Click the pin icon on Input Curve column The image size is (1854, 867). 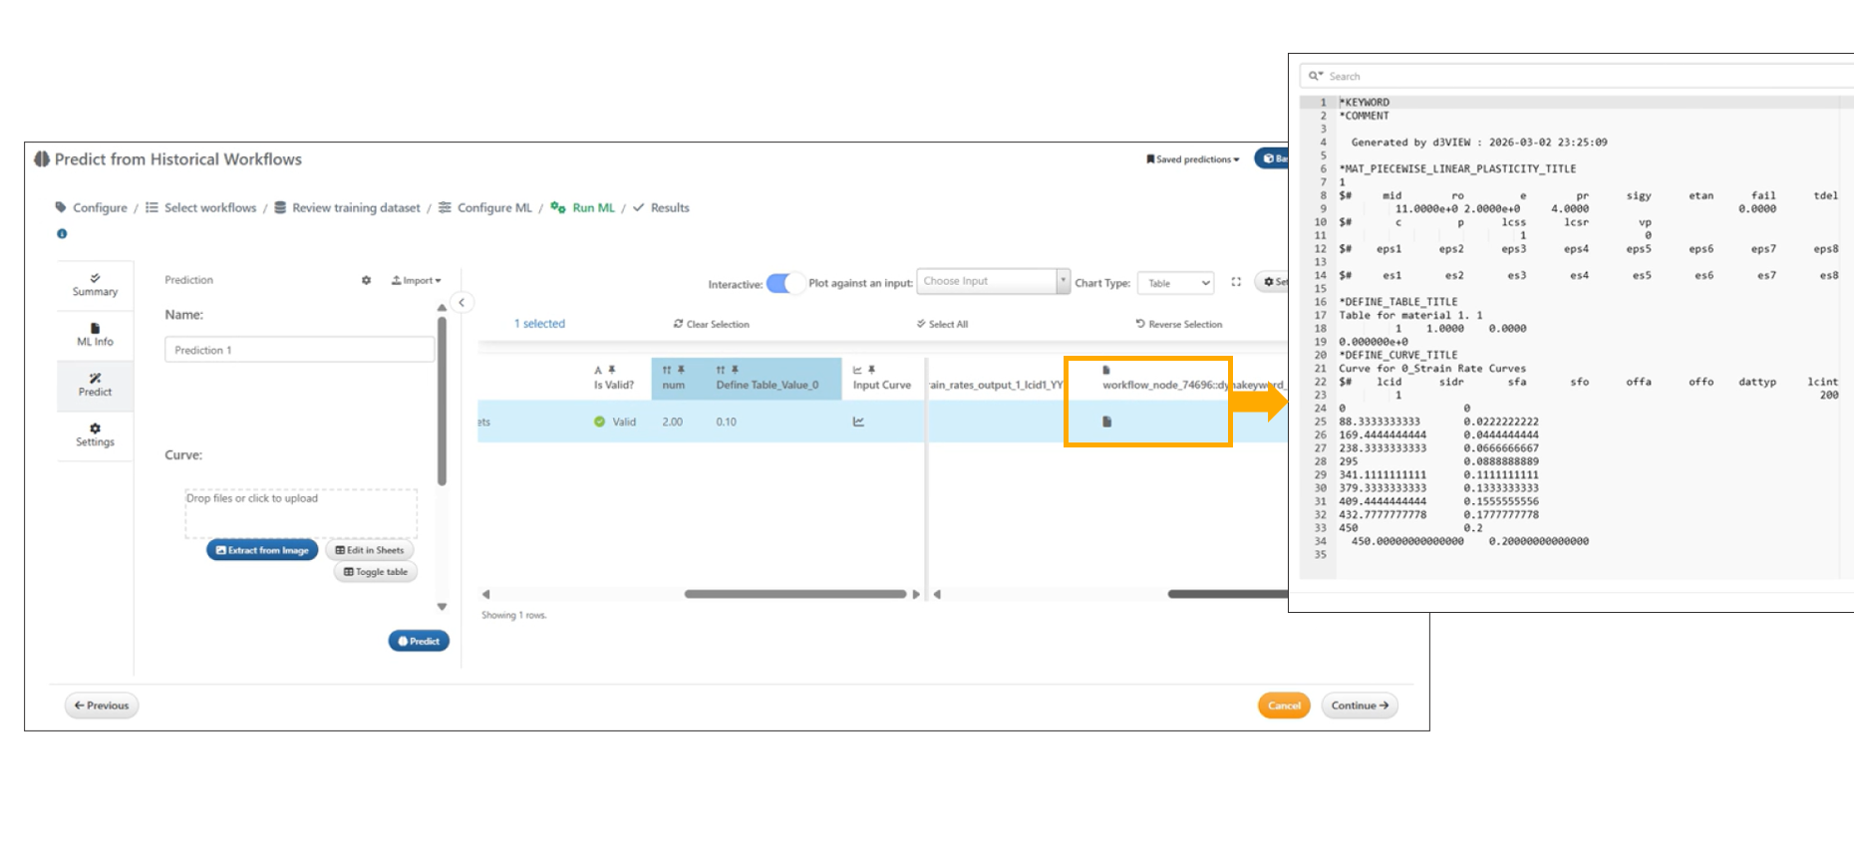point(871,370)
